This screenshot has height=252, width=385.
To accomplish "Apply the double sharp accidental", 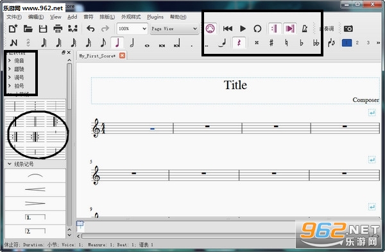I will click(256, 43).
